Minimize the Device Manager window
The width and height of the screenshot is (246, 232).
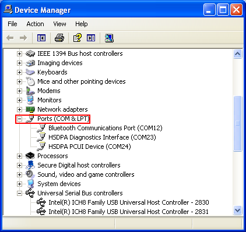pyautogui.click(x=209, y=9)
